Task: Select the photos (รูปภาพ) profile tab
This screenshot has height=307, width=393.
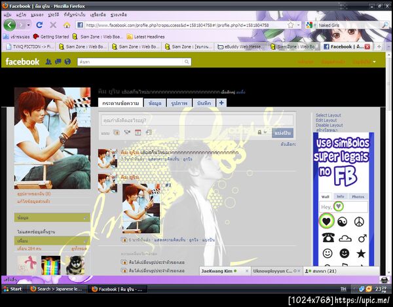Action: (179, 103)
